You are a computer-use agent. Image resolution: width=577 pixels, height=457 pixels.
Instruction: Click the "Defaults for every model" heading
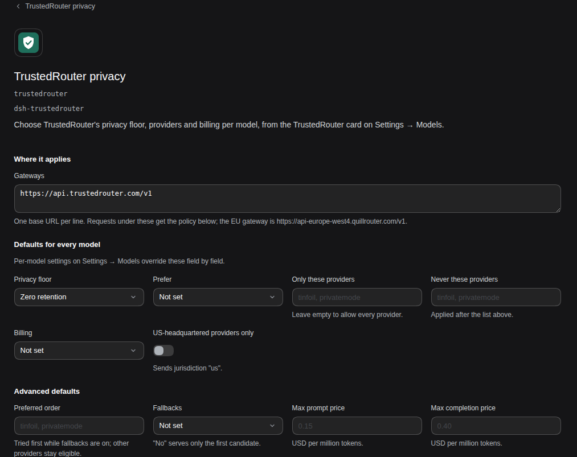[x=57, y=245]
